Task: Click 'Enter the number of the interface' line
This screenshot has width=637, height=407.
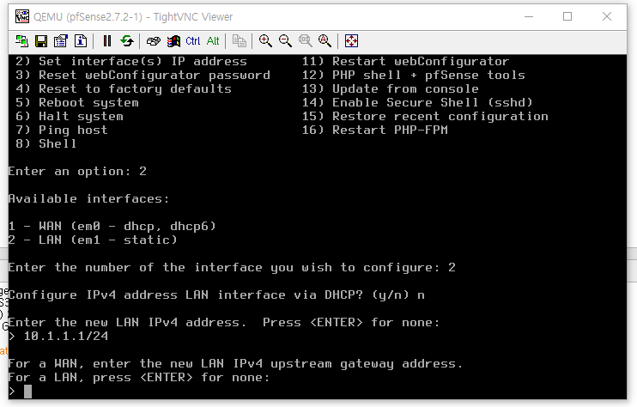Action: click(232, 268)
